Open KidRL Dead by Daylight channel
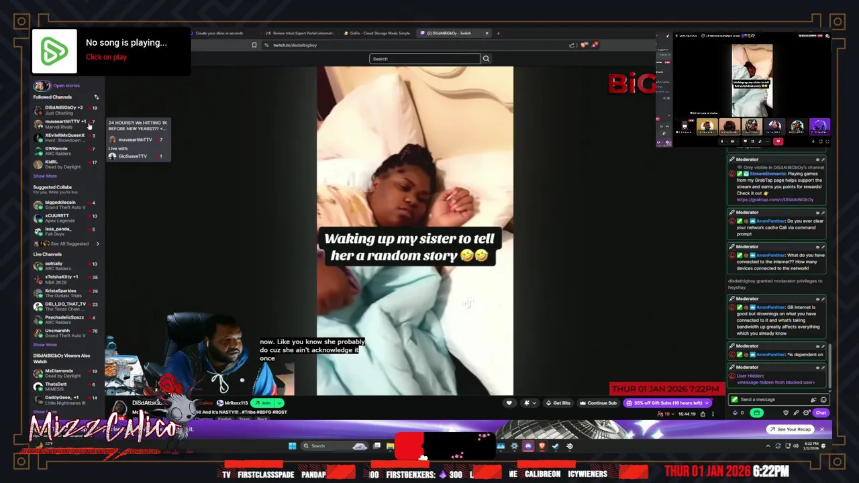 tap(66, 164)
